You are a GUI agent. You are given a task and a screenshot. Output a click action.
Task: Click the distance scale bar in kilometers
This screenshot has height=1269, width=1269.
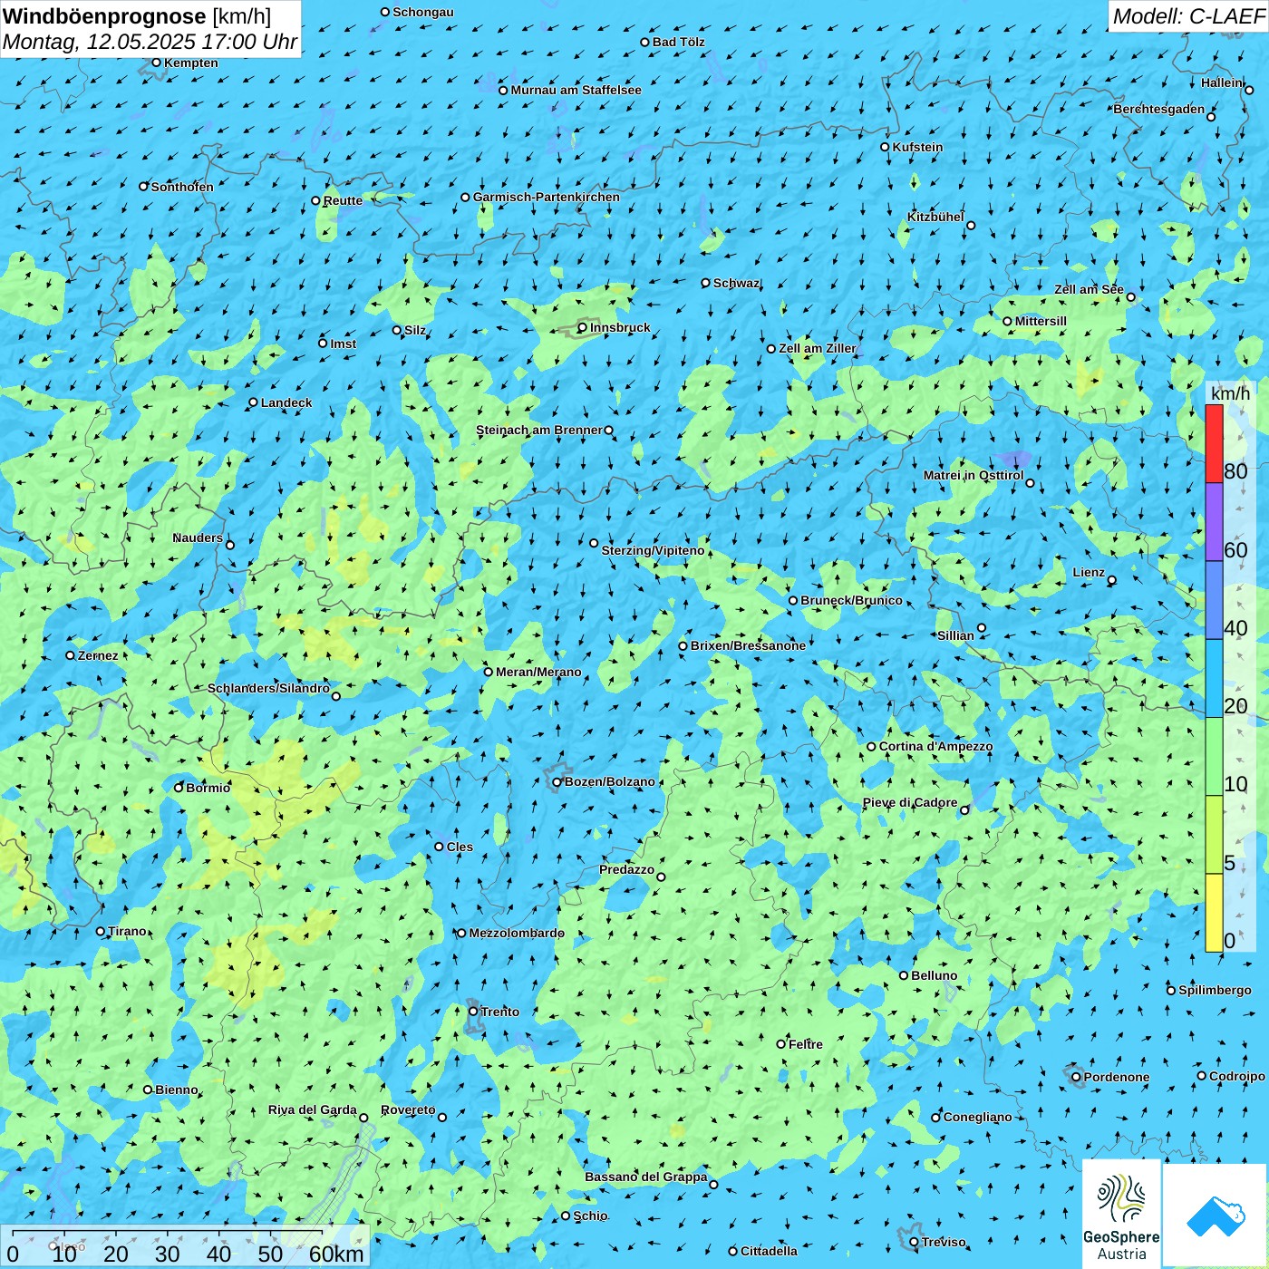click(185, 1246)
